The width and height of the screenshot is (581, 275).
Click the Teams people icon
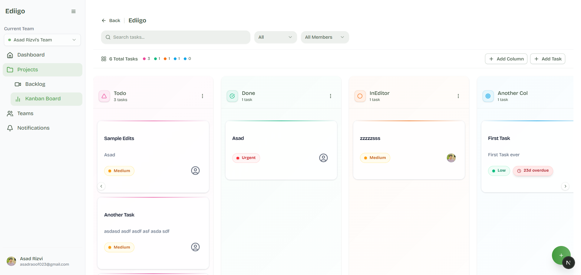pos(10,113)
